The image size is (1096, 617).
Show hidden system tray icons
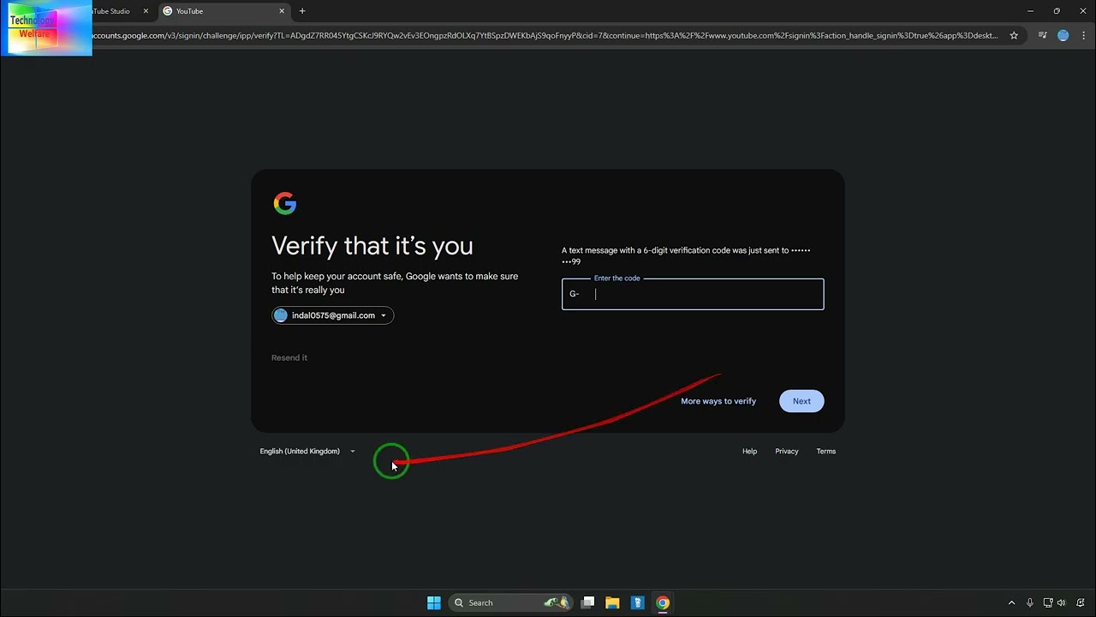(1011, 602)
